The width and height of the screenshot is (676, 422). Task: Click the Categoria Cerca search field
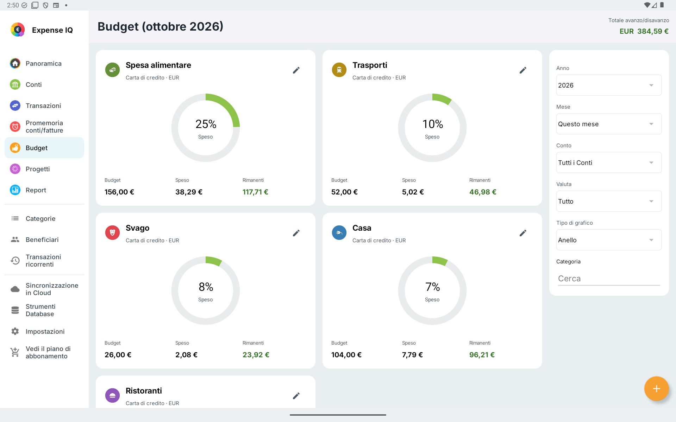point(609,279)
